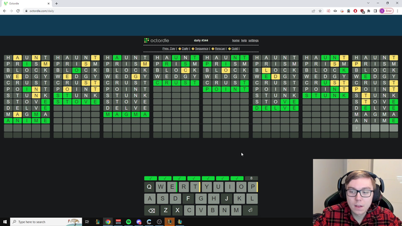Open Discord from the taskbar

pos(139,222)
